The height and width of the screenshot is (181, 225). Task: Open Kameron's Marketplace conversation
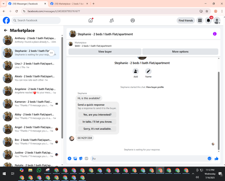point(31,104)
